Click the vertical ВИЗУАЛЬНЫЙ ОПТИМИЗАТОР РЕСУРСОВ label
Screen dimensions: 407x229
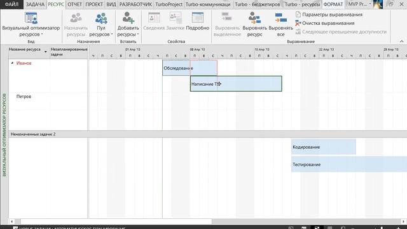tap(4, 135)
